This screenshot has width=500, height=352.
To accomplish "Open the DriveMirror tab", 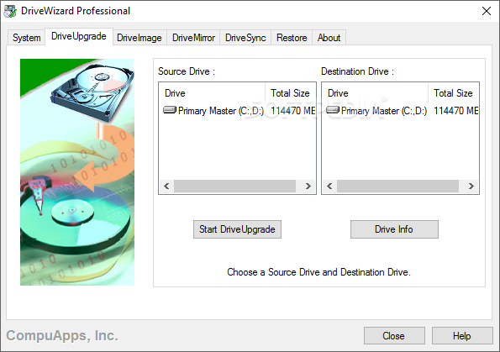I will 193,38.
